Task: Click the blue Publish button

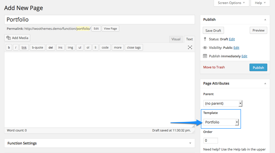Action: [x=258, y=67]
